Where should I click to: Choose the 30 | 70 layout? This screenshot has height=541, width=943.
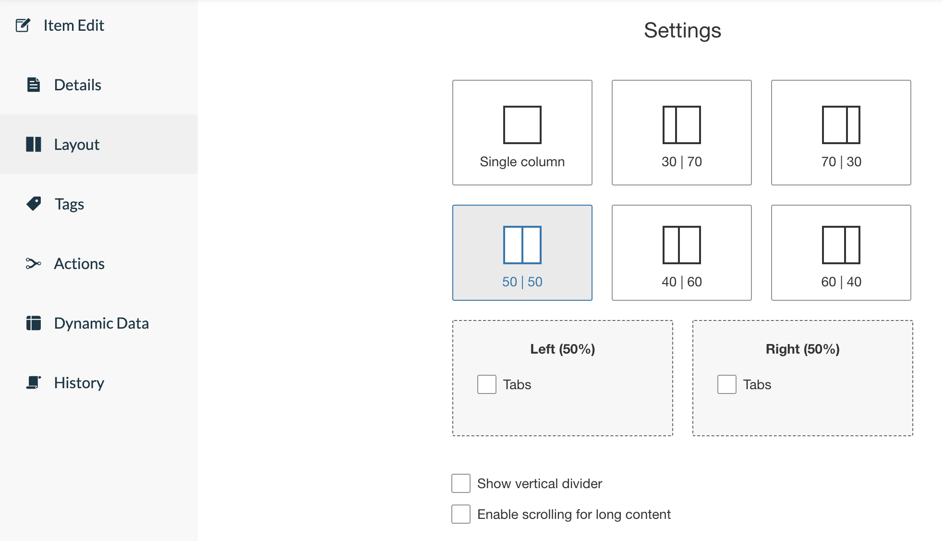pyautogui.click(x=681, y=132)
